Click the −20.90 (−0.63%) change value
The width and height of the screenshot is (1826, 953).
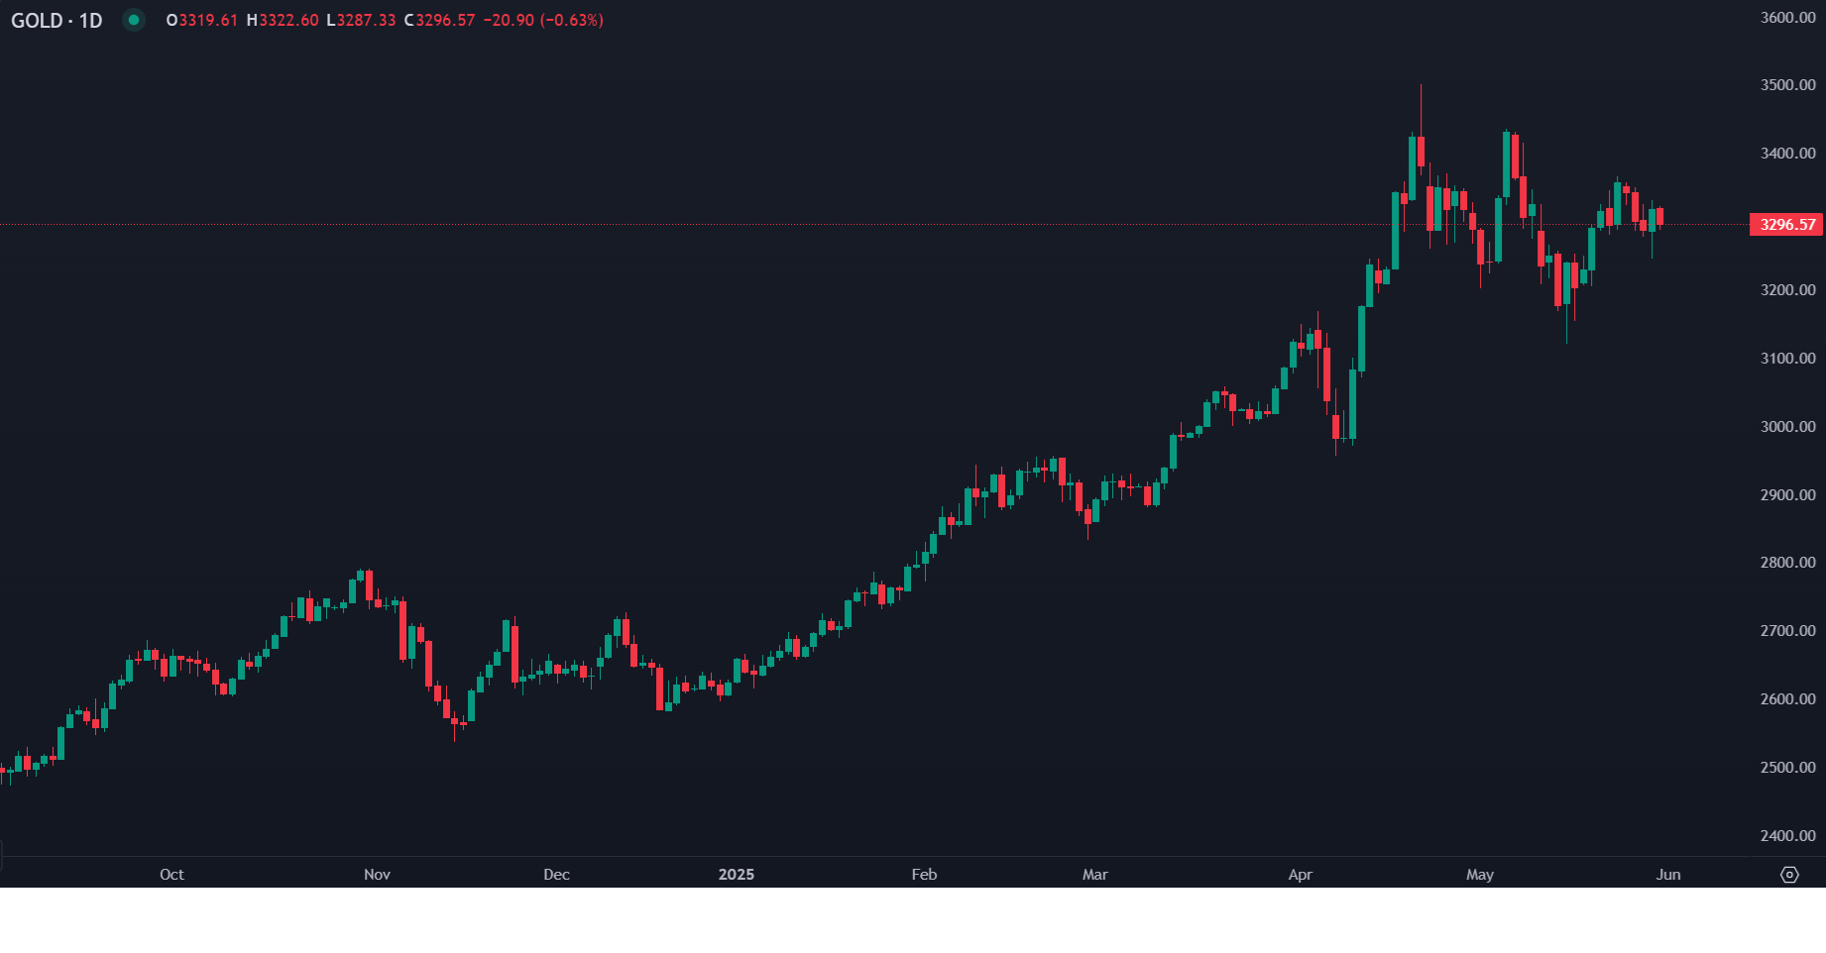click(x=543, y=21)
